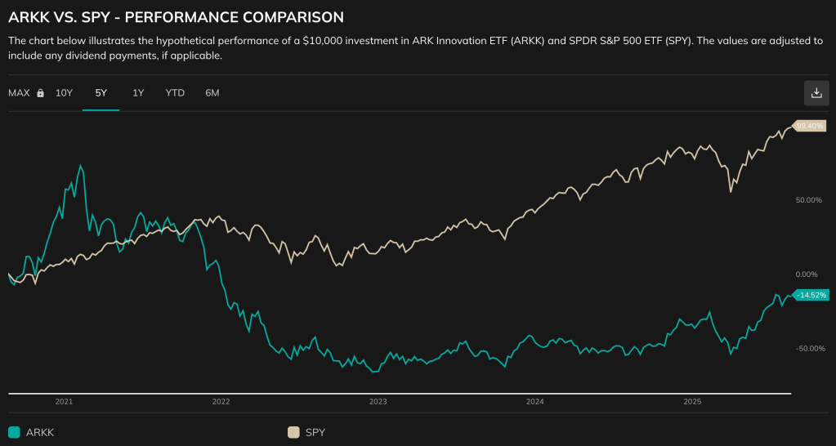The image size is (836, 446).
Task: Click the lock icon beside MAX
Action: click(40, 93)
